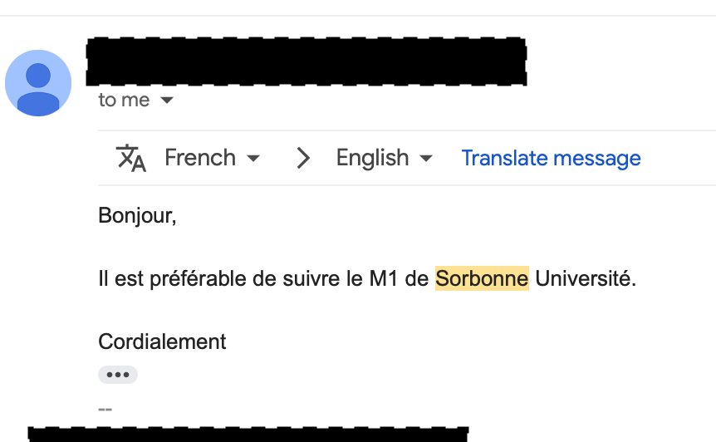Image resolution: width=716 pixels, height=442 pixels.
Task: Open the French source language dropdown
Action: click(253, 158)
